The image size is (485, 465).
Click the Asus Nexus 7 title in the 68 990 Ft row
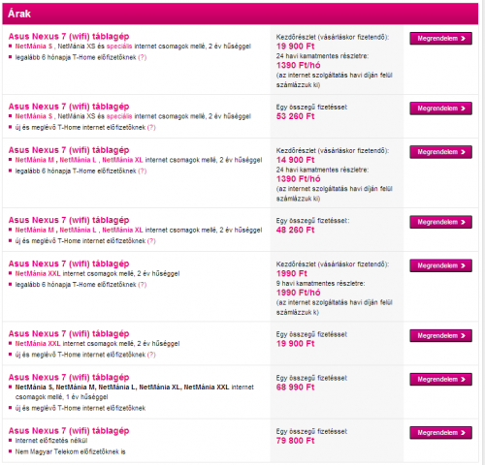click(x=69, y=378)
